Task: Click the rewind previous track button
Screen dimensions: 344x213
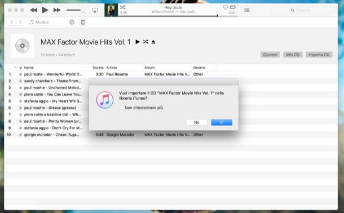Action: (34, 10)
